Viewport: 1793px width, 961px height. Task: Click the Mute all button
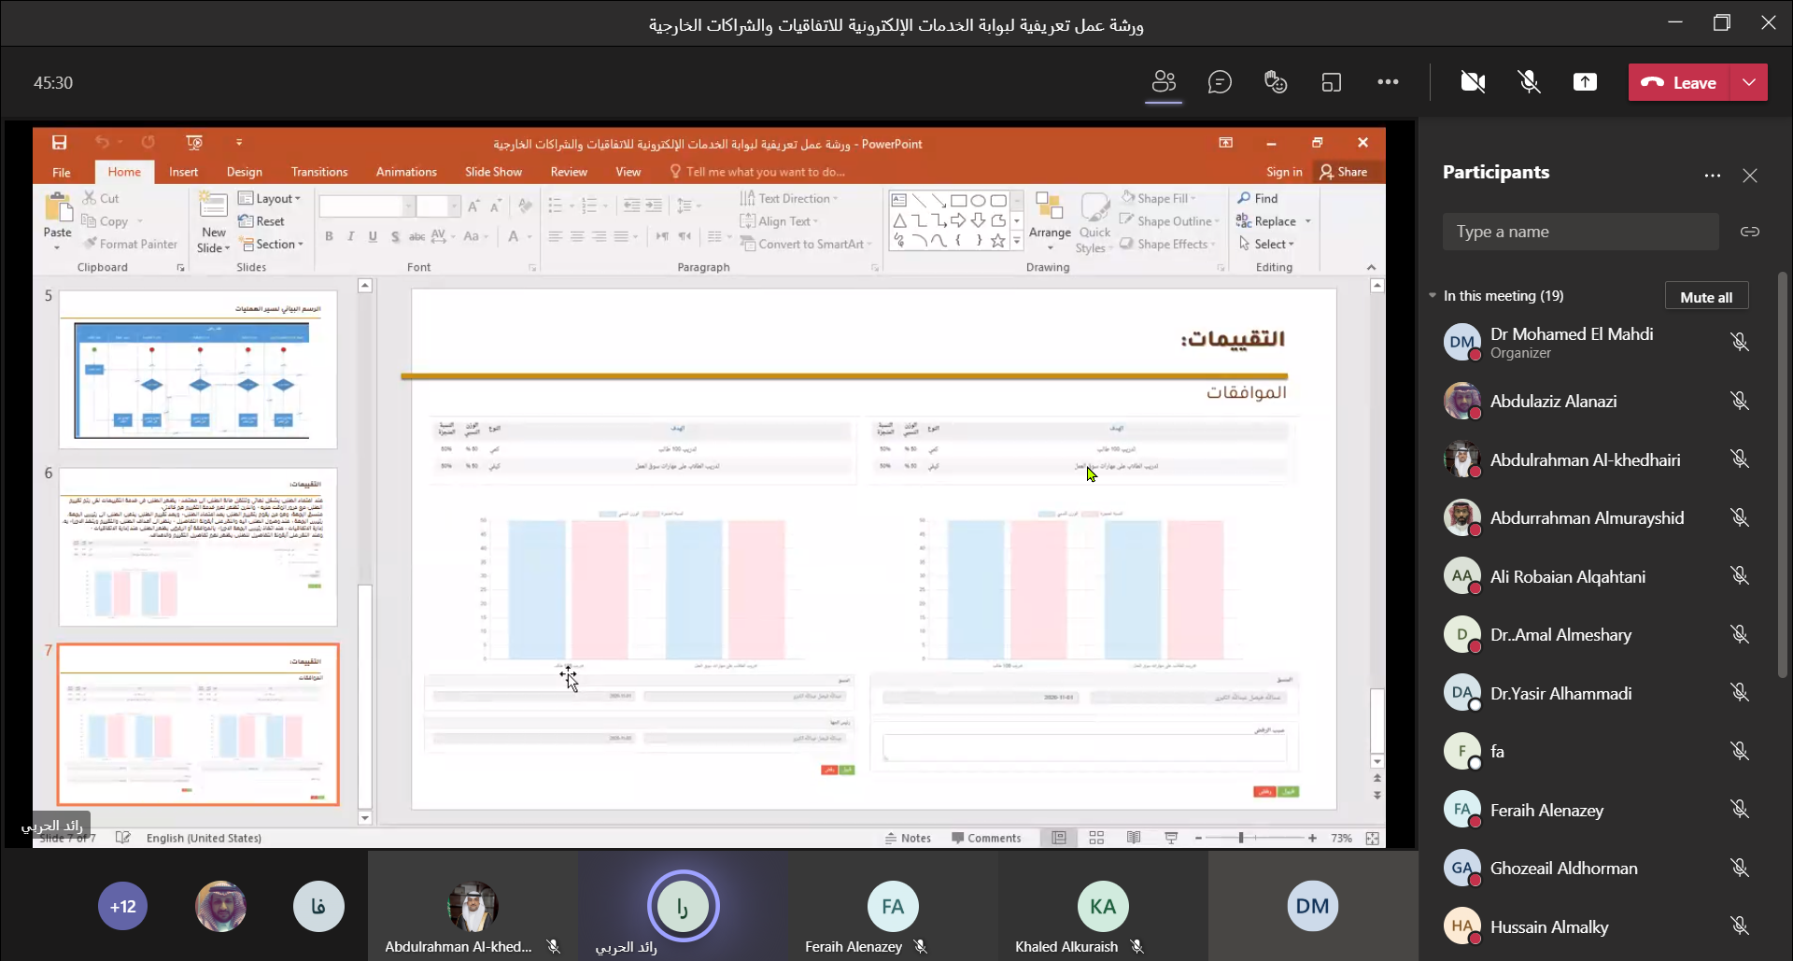[1705, 297]
